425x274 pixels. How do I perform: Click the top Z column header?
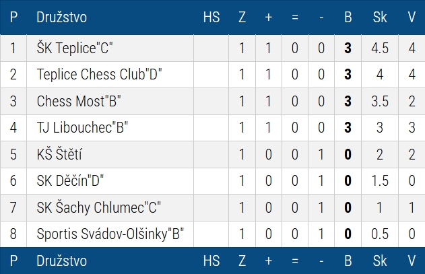click(x=242, y=18)
